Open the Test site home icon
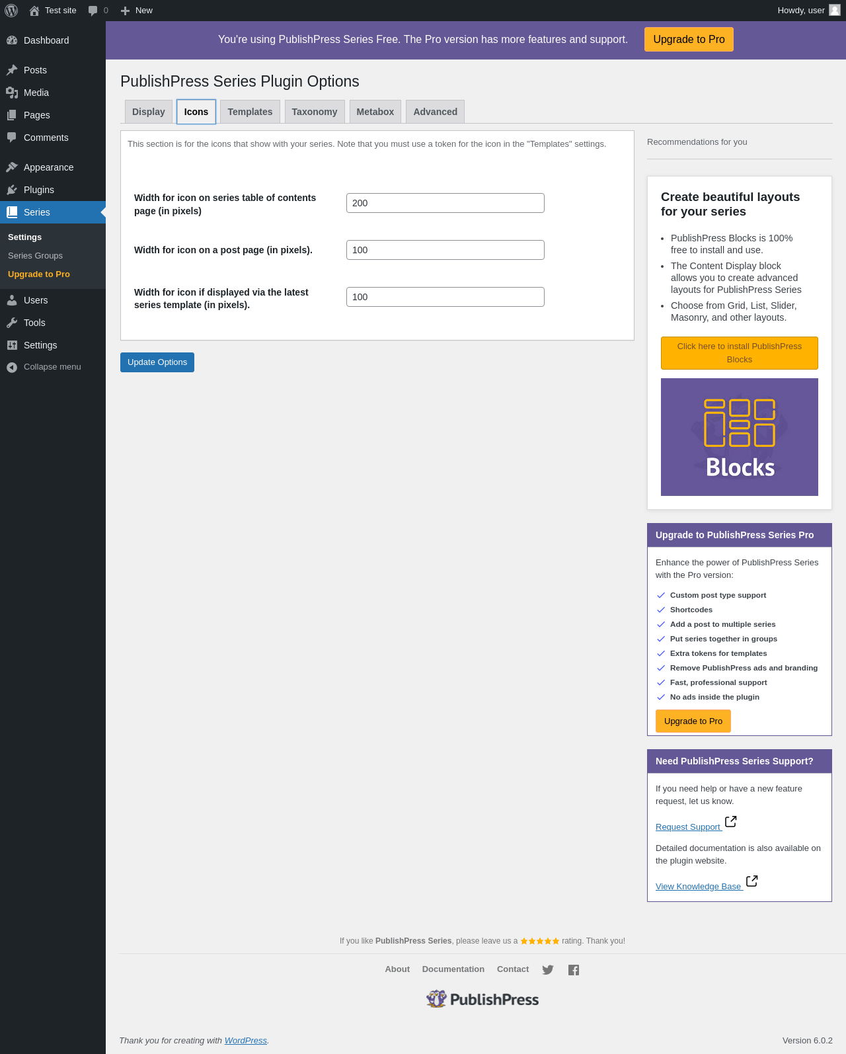The image size is (846, 1054). point(34,11)
